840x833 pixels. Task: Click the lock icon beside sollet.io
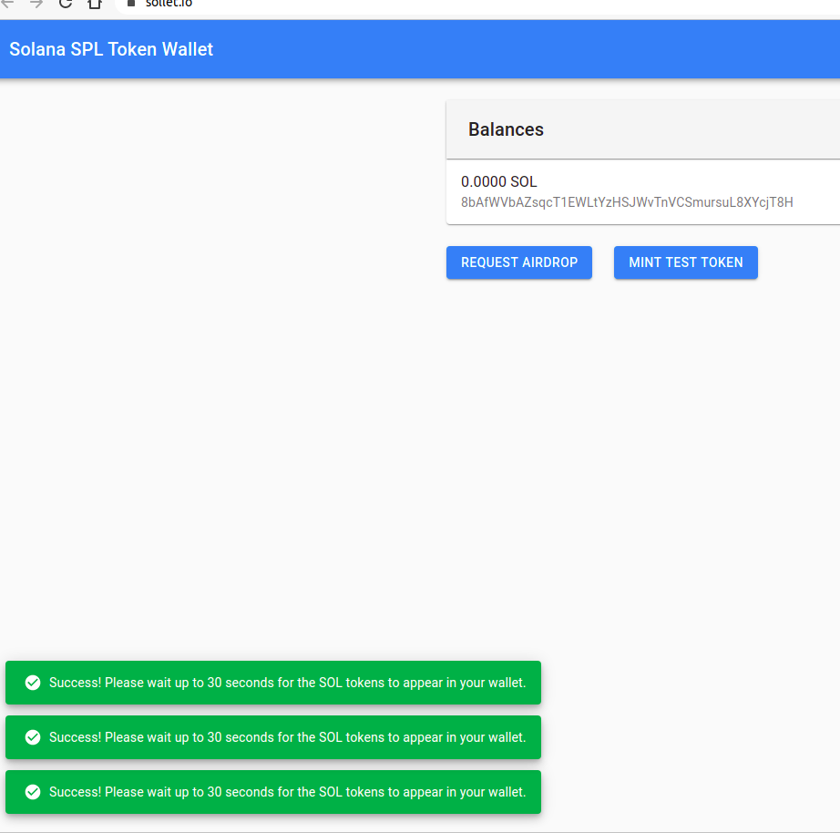pyautogui.click(x=130, y=4)
